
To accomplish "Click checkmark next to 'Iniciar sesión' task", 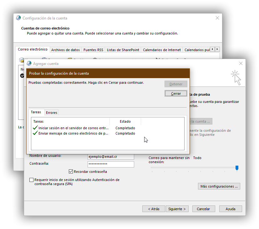I will (35, 128).
